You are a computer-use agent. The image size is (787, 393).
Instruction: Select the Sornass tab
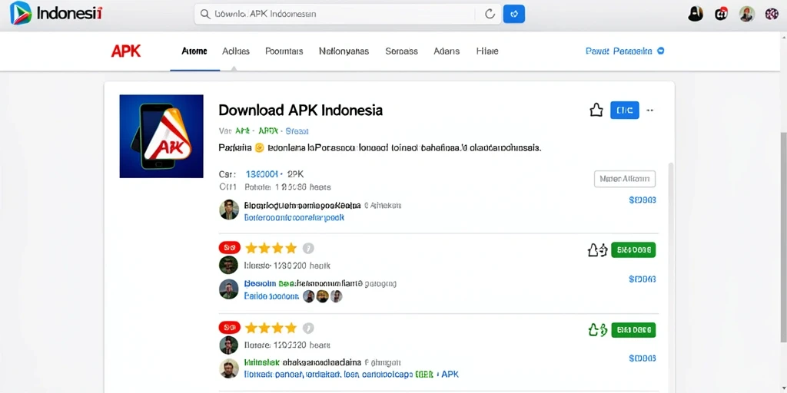pos(401,51)
